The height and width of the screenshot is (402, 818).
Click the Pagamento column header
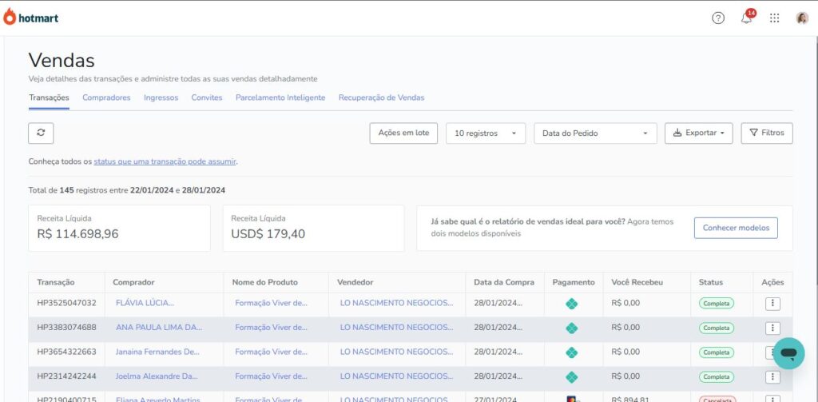(x=574, y=282)
